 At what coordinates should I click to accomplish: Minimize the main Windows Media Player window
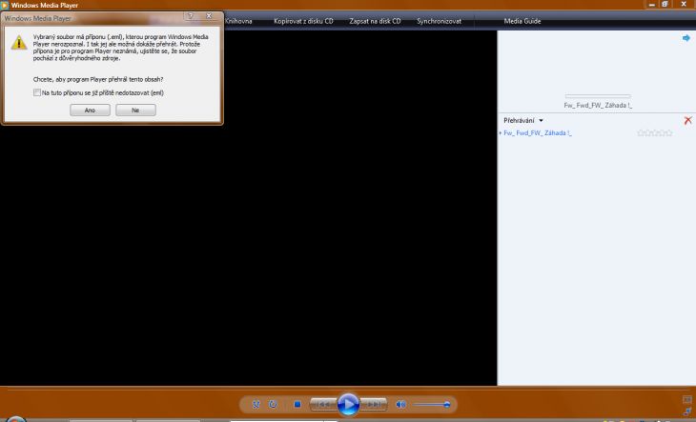pos(651,5)
